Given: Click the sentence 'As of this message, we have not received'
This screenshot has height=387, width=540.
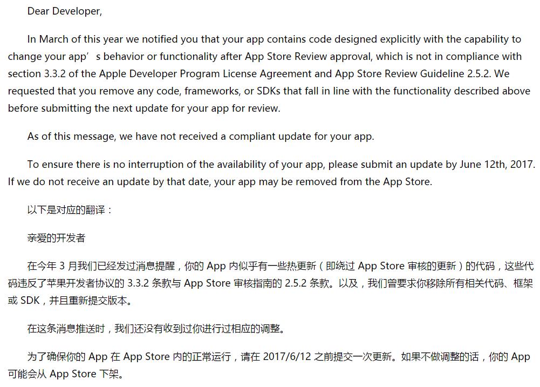Looking at the screenshot, I should (x=201, y=137).
